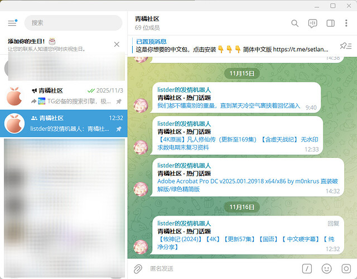Image resolution: width=357 pixels, height=279 pixels.
Task: Click the round camera icon in message bar
Action: click(346, 268)
